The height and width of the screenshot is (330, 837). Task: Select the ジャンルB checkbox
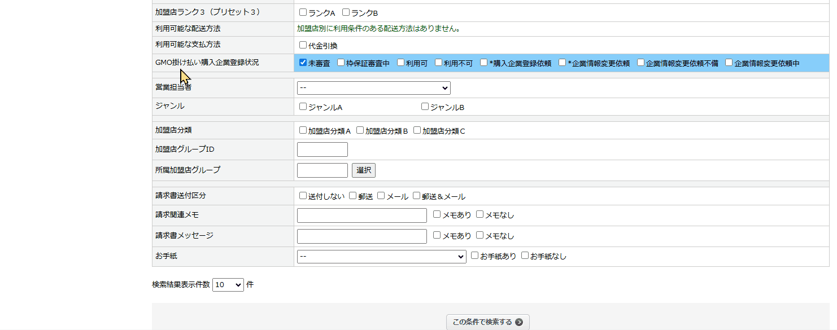(425, 107)
